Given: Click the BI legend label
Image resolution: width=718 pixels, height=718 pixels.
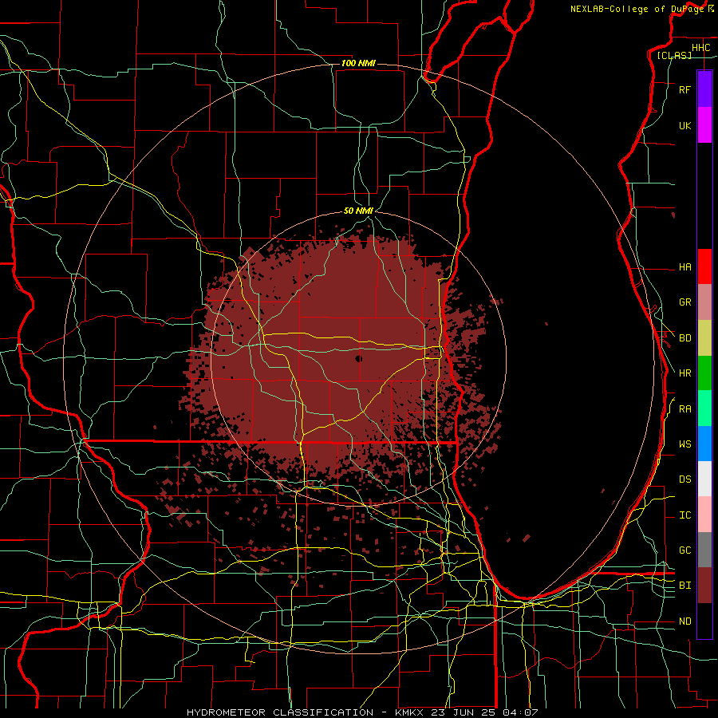Looking at the screenshot, I should 684,586.
